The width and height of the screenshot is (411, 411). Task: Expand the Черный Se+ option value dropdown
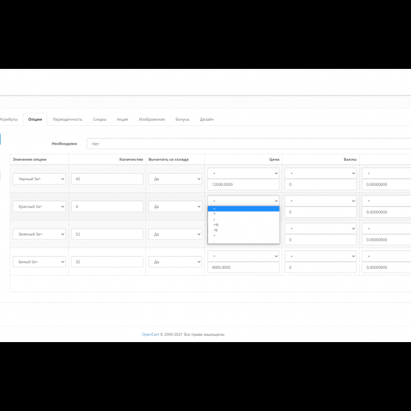pyautogui.click(x=39, y=179)
